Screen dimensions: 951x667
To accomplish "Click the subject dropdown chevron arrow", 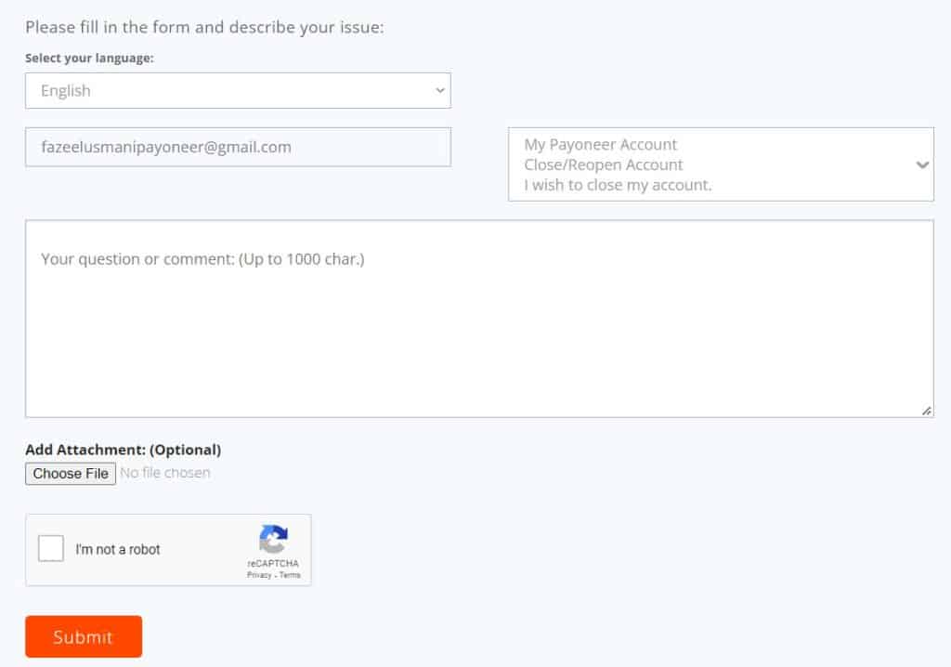I will coord(922,164).
